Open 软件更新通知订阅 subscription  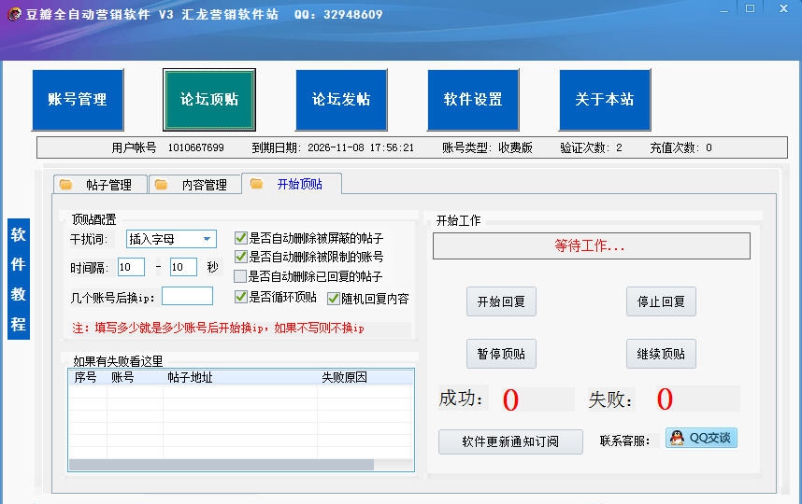pos(510,441)
